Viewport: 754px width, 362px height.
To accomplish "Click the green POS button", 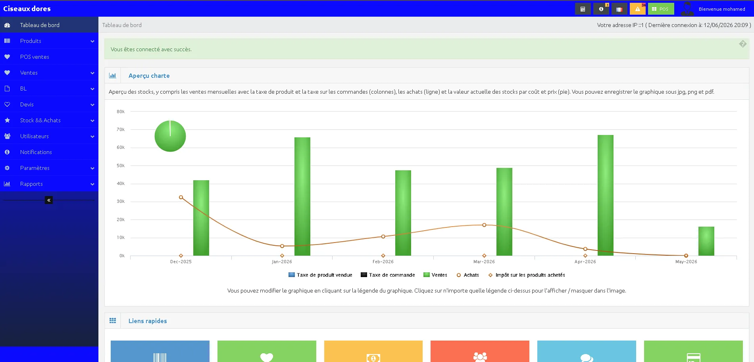I will pos(661,9).
